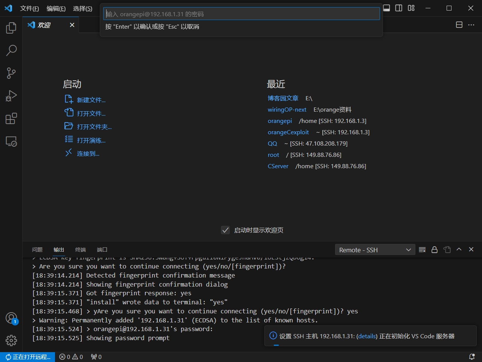Screen dimensions: 482x362
Task: Click 打开文件... link
Action: pyautogui.click(x=91, y=114)
